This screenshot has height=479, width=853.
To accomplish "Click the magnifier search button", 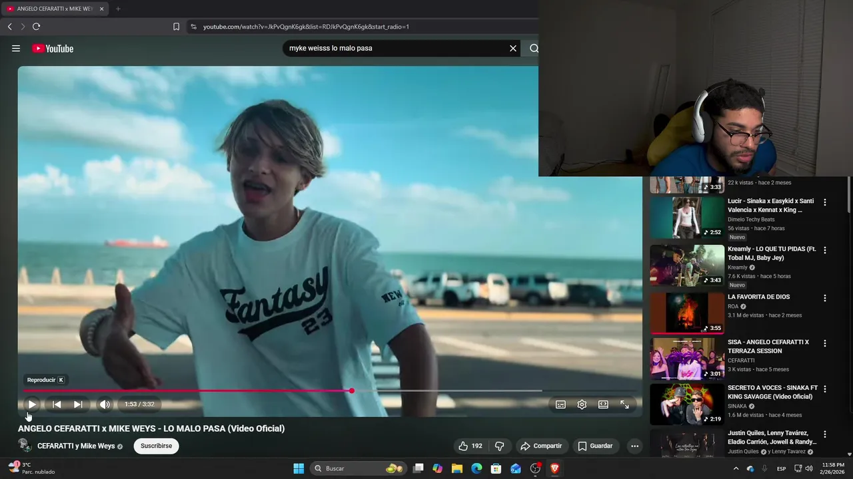I will coord(534,49).
